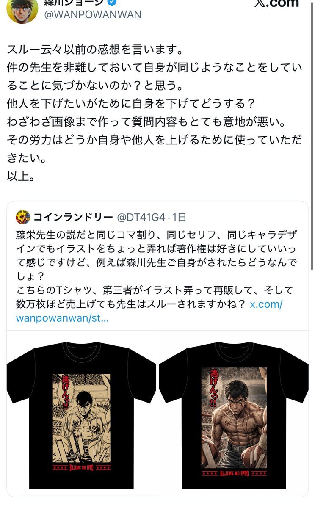Click the page scrollbar on right edge
The image size is (315, 508).
point(312,135)
